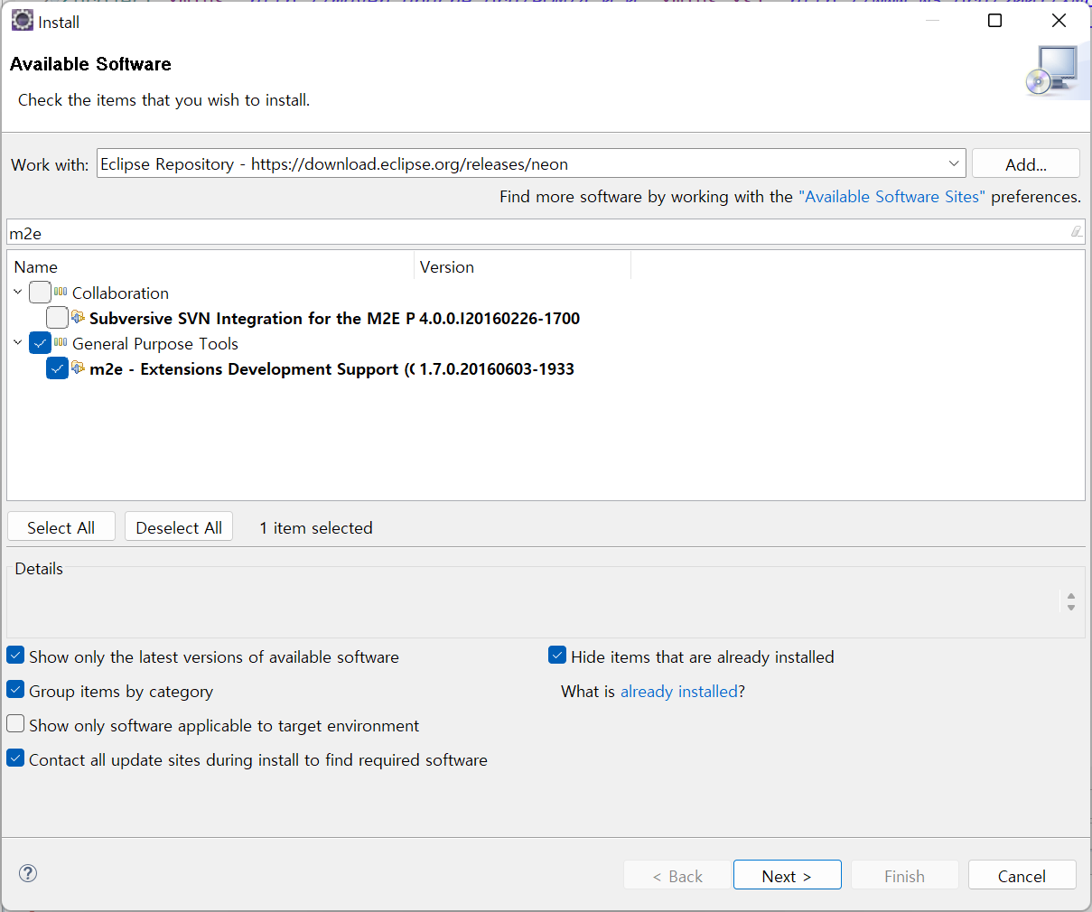Click the Add... repository button

(1026, 163)
